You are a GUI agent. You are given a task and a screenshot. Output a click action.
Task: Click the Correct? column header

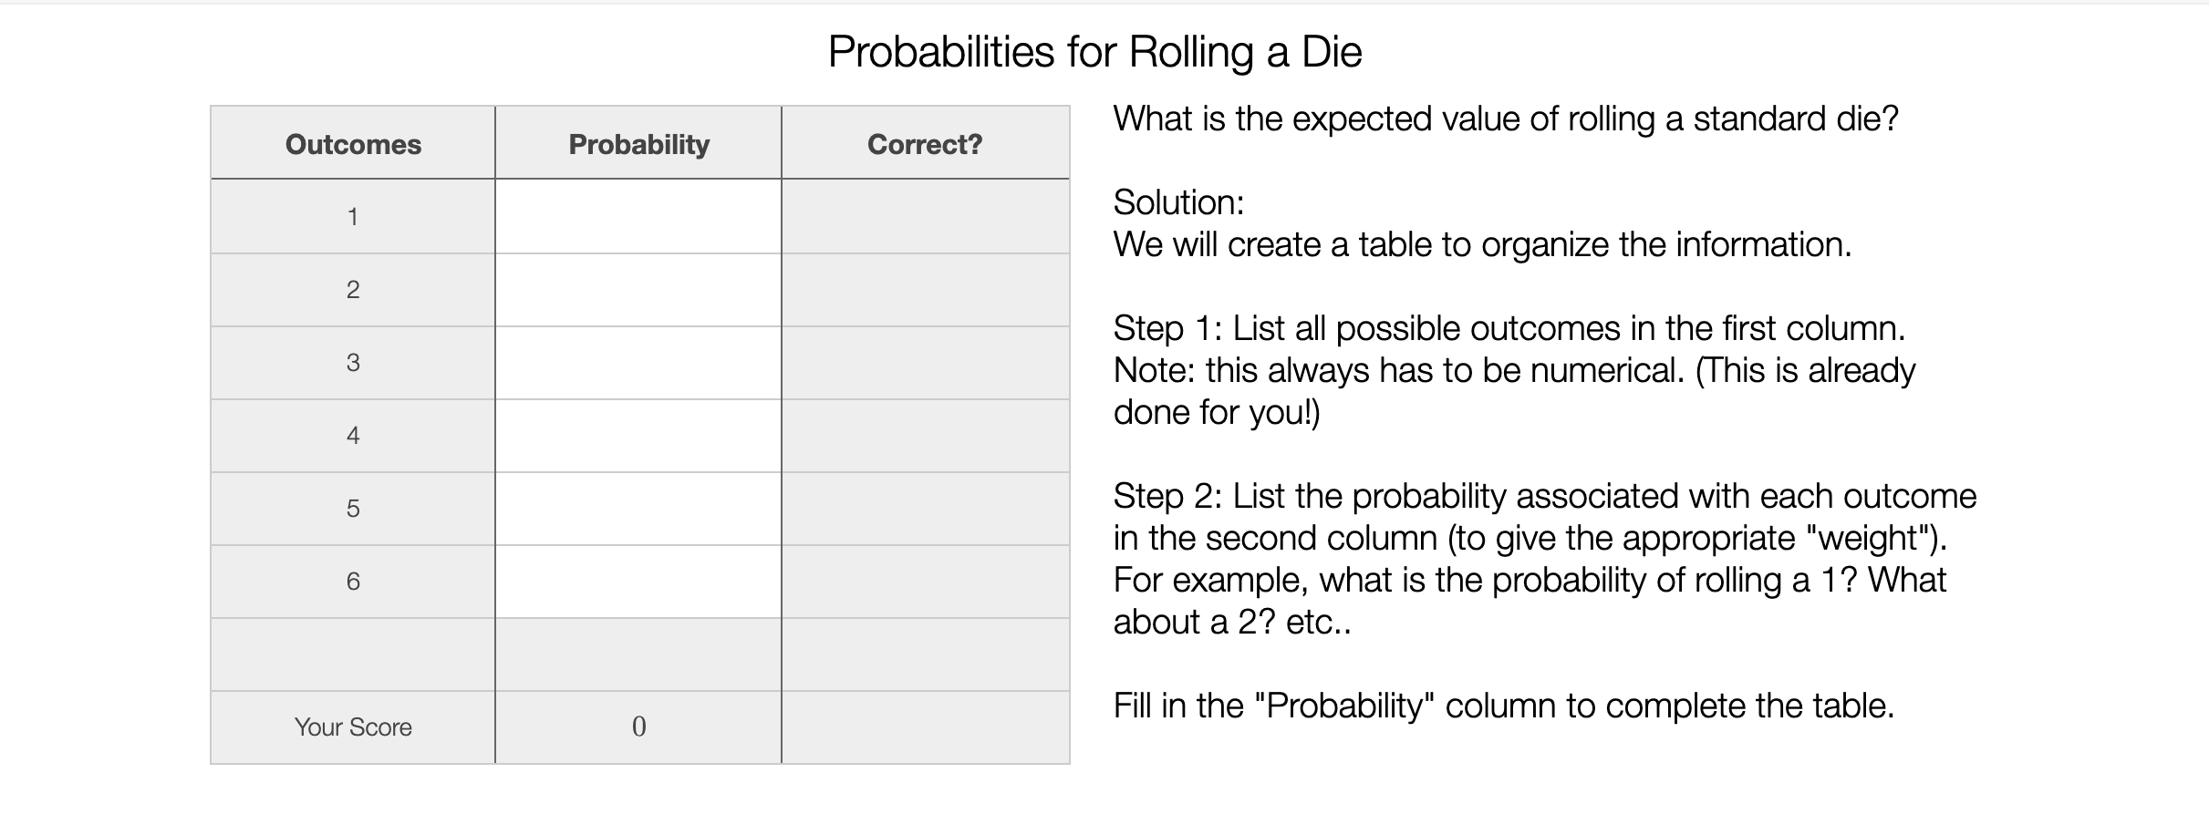click(x=925, y=143)
